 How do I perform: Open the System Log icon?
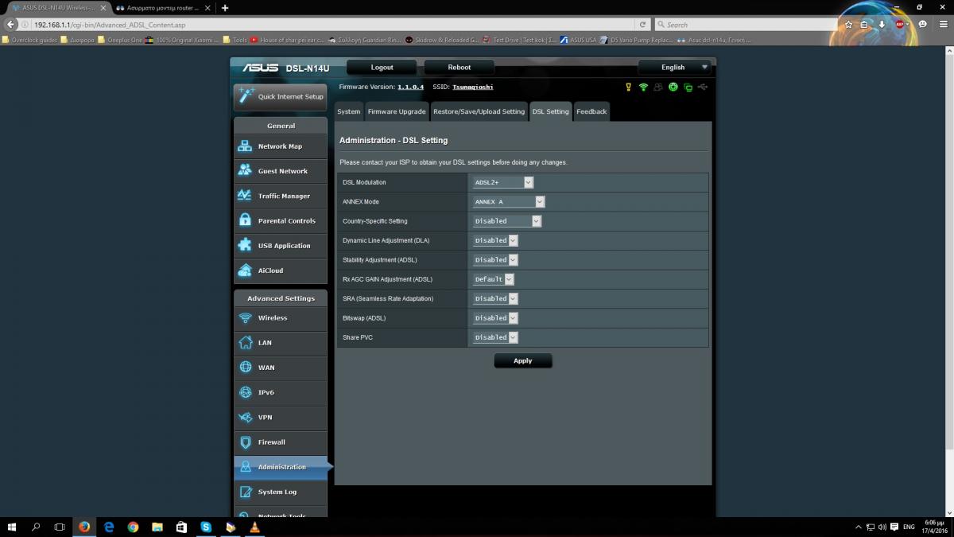(245, 492)
